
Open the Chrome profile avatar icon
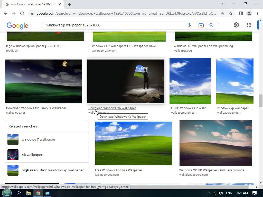[x=249, y=13]
